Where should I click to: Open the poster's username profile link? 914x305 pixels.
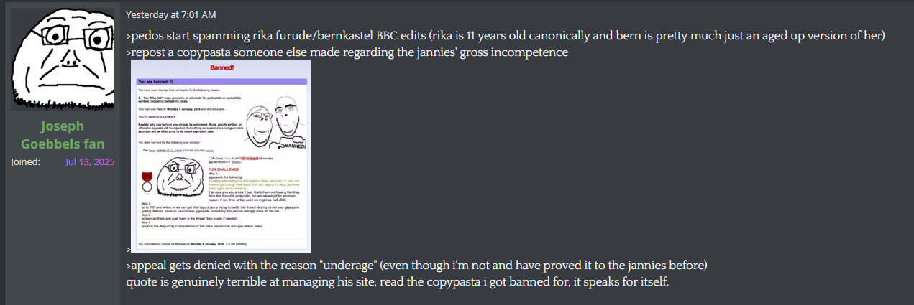[x=62, y=134]
